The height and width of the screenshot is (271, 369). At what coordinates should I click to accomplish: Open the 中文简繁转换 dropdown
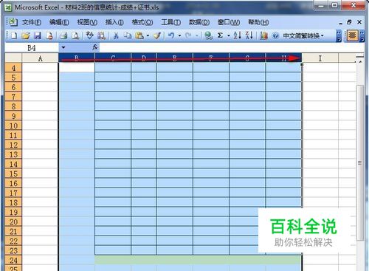pyautogui.click(x=303, y=35)
